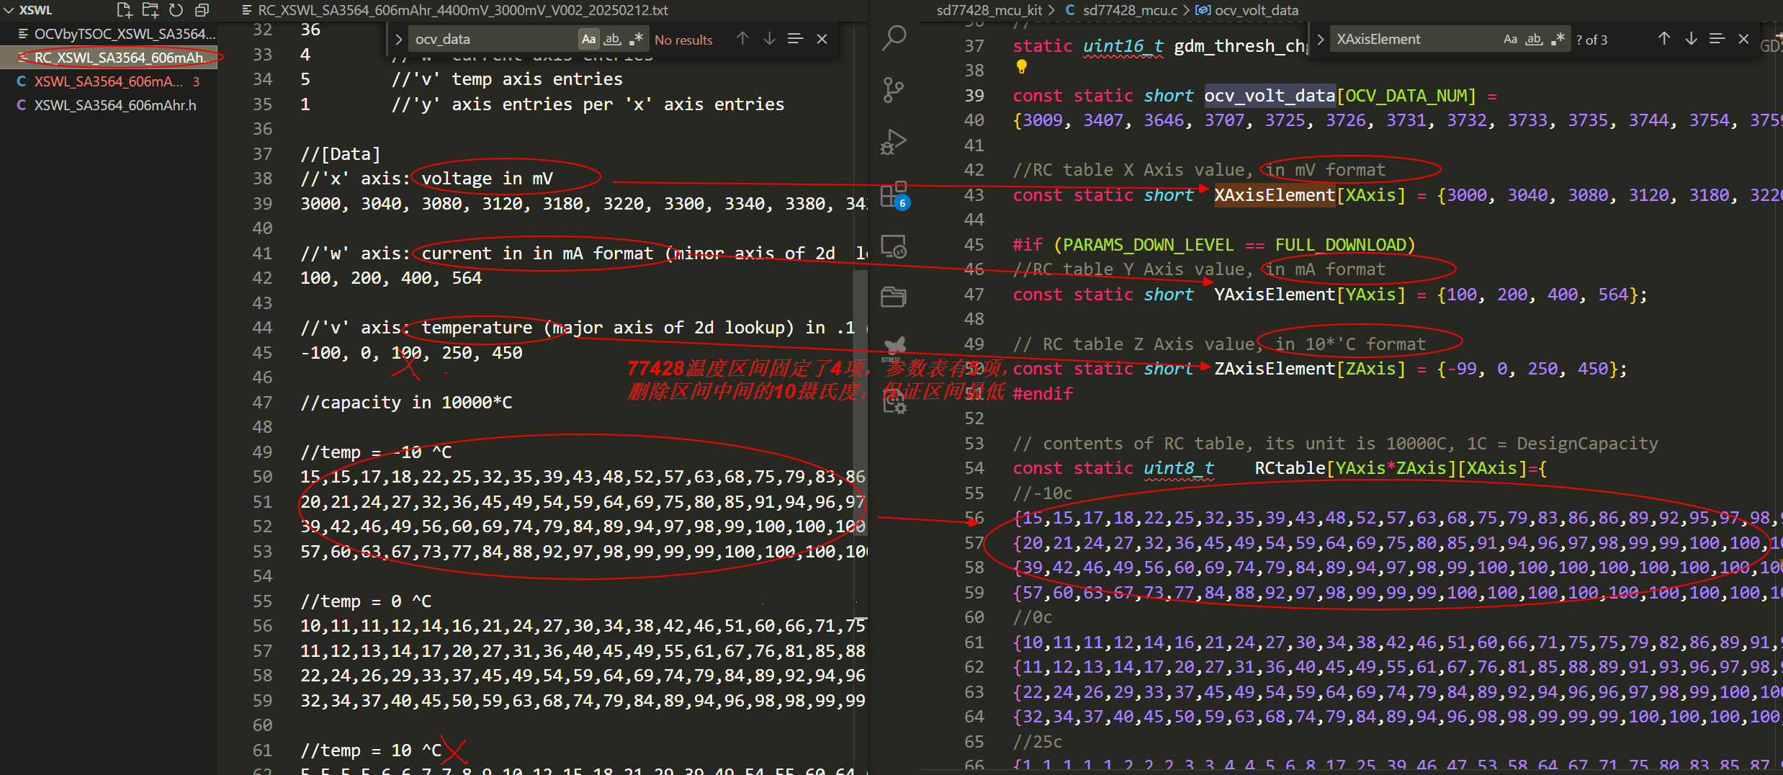Click '//temp = 0 ^C' comment line
Image resolution: width=1783 pixels, height=775 pixels.
click(366, 601)
